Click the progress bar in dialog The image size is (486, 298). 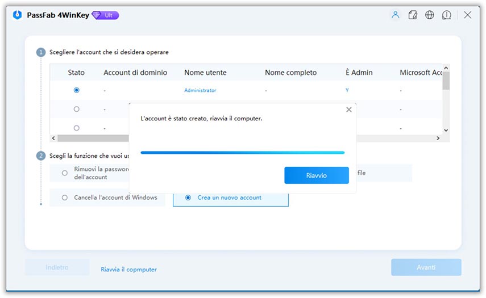[x=242, y=152]
